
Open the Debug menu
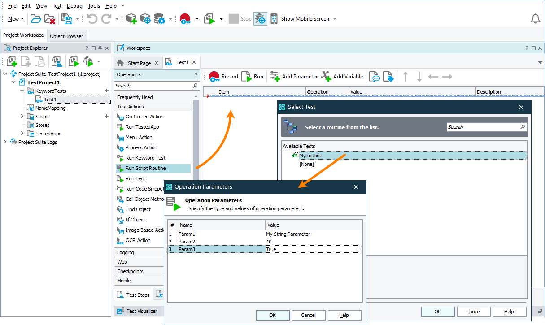click(74, 5)
